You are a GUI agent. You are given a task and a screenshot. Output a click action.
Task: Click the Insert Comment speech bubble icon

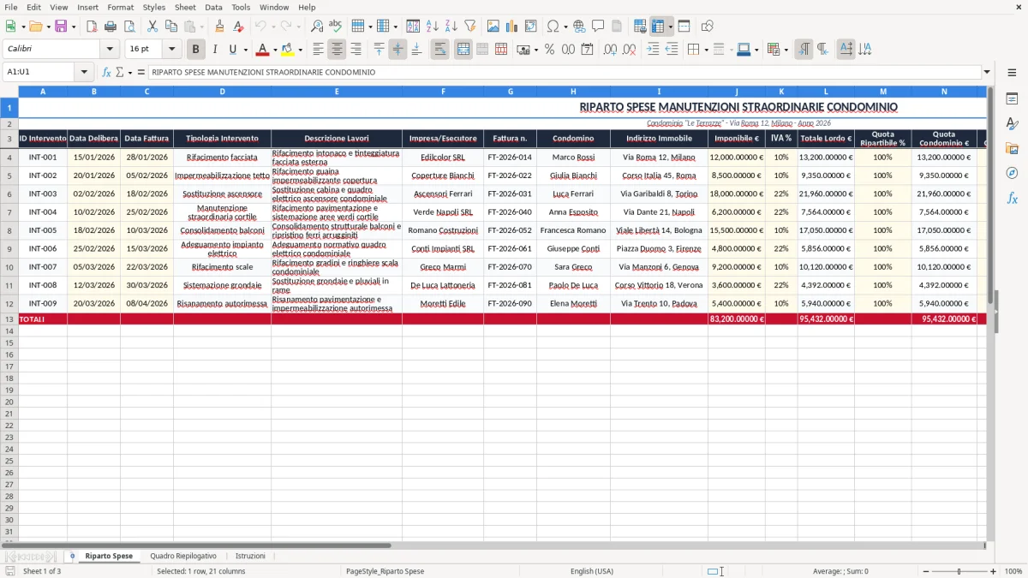coord(598,27)
